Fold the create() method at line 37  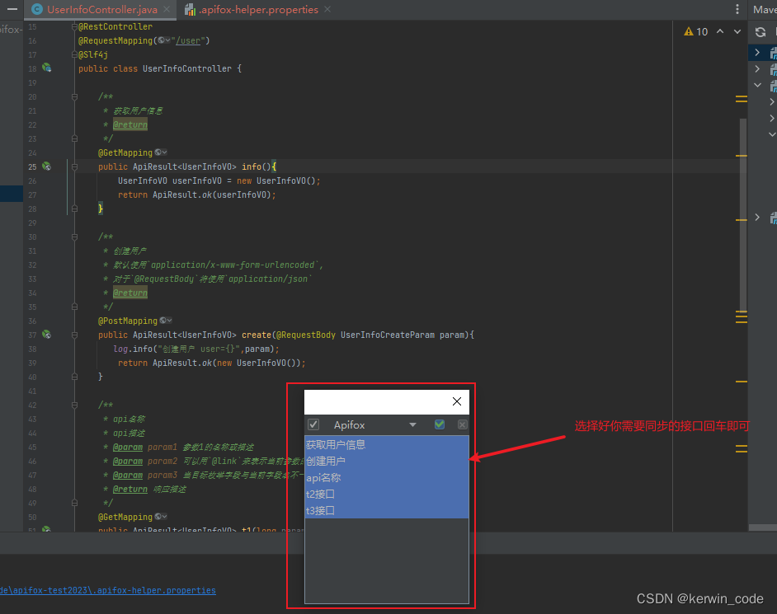74,335
